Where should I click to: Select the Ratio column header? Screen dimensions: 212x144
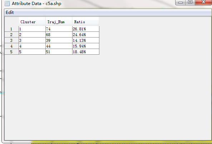point(85,21)
